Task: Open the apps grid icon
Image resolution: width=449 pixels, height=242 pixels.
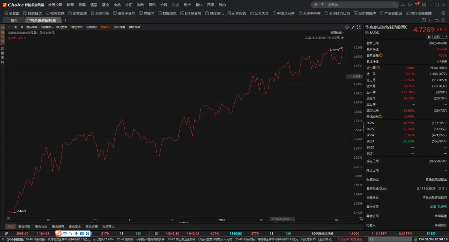Action: [x=424, y=5]
